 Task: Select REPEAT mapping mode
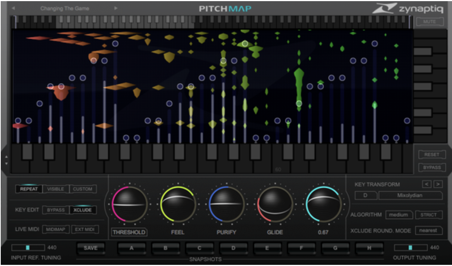pos(29,189)
